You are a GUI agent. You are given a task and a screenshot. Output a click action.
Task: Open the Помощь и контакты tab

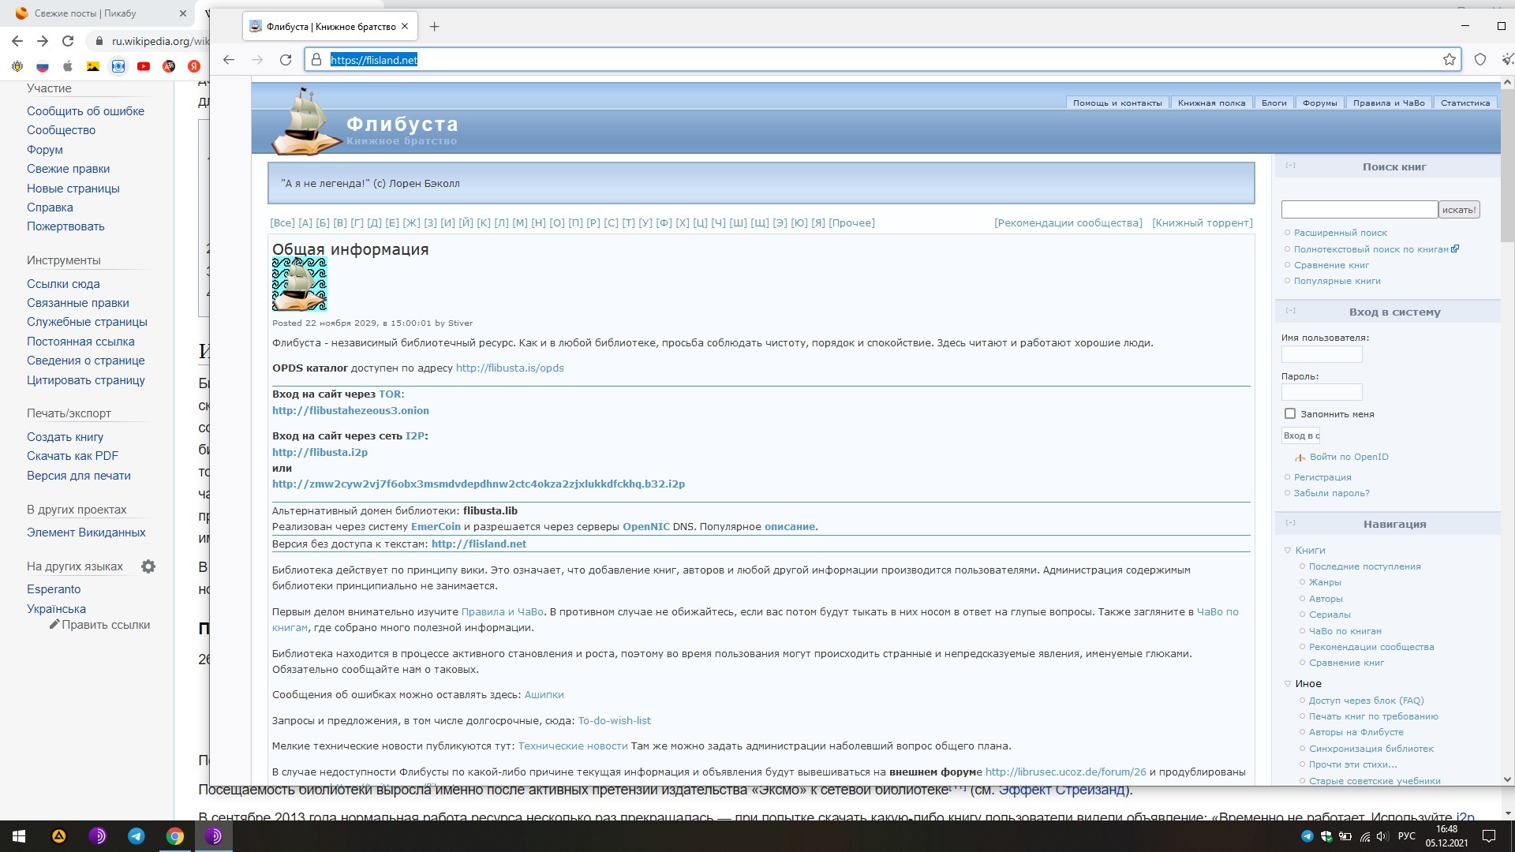1117,103
